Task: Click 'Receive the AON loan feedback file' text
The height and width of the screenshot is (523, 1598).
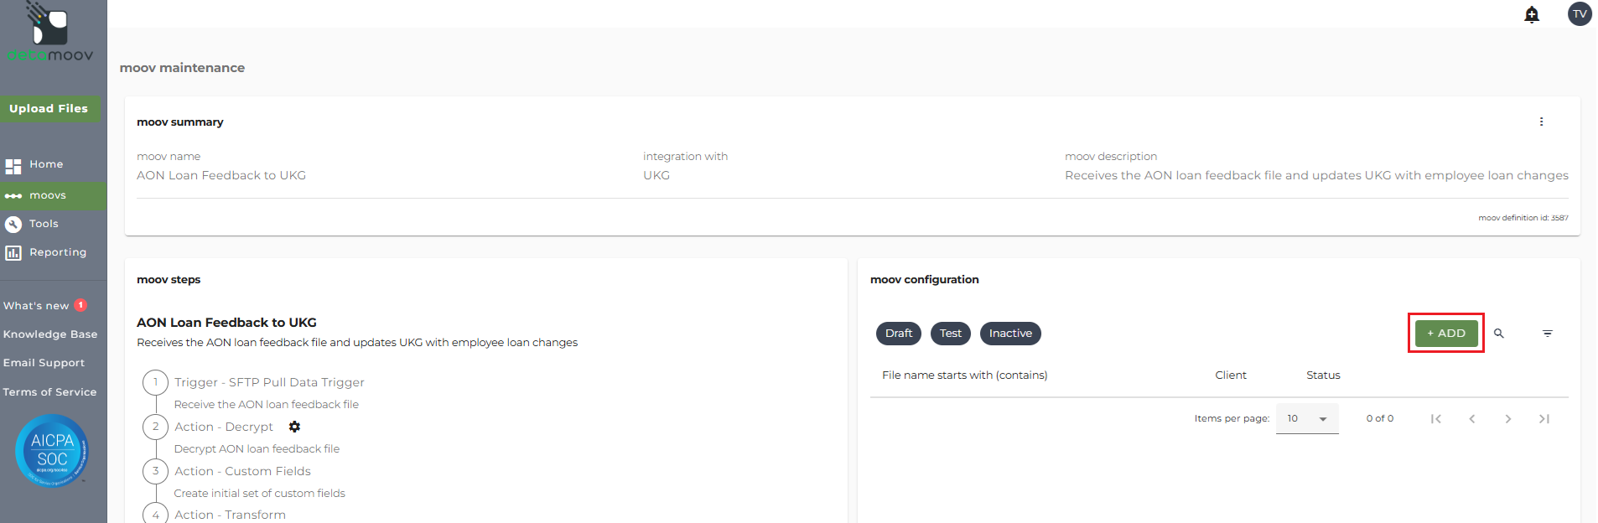Action: 267,404
